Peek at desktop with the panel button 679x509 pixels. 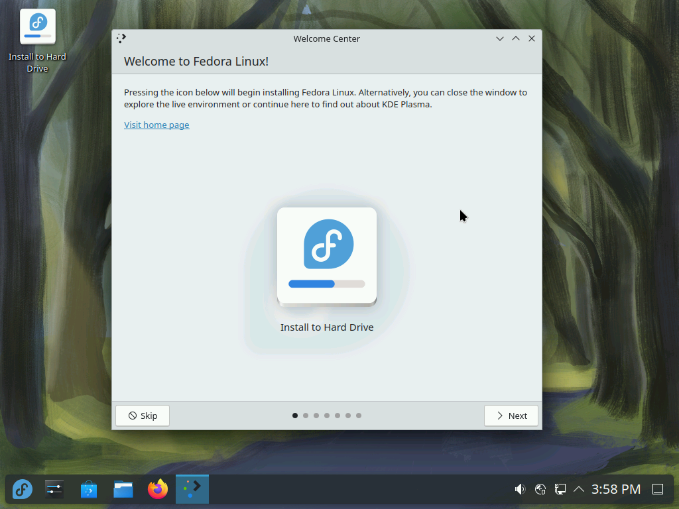click(x=658, y=490)
